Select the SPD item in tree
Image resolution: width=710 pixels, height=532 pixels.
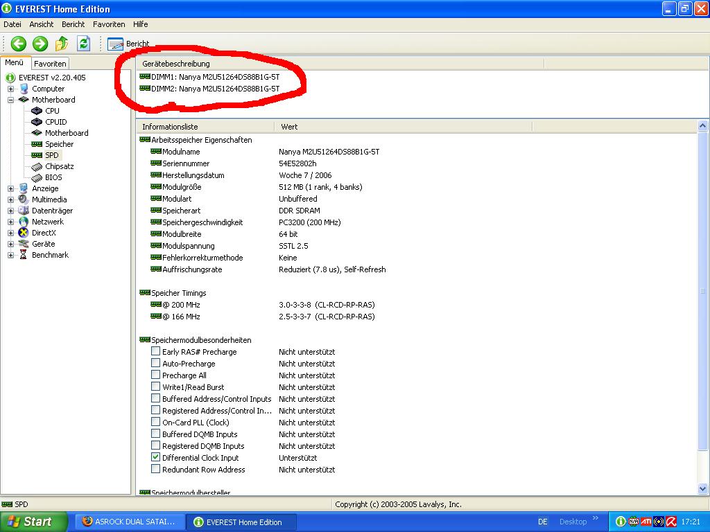(x=51, y=155)
